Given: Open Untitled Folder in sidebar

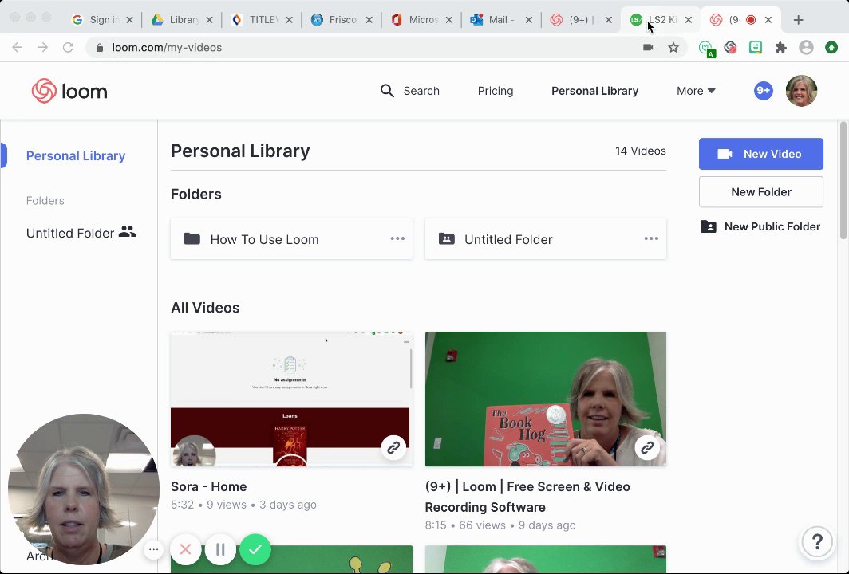Looking at the screenshot, I should click(81, 233).
